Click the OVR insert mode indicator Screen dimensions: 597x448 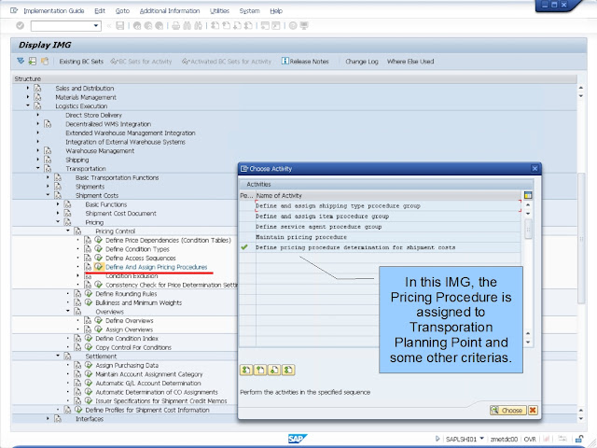(530, 440)
